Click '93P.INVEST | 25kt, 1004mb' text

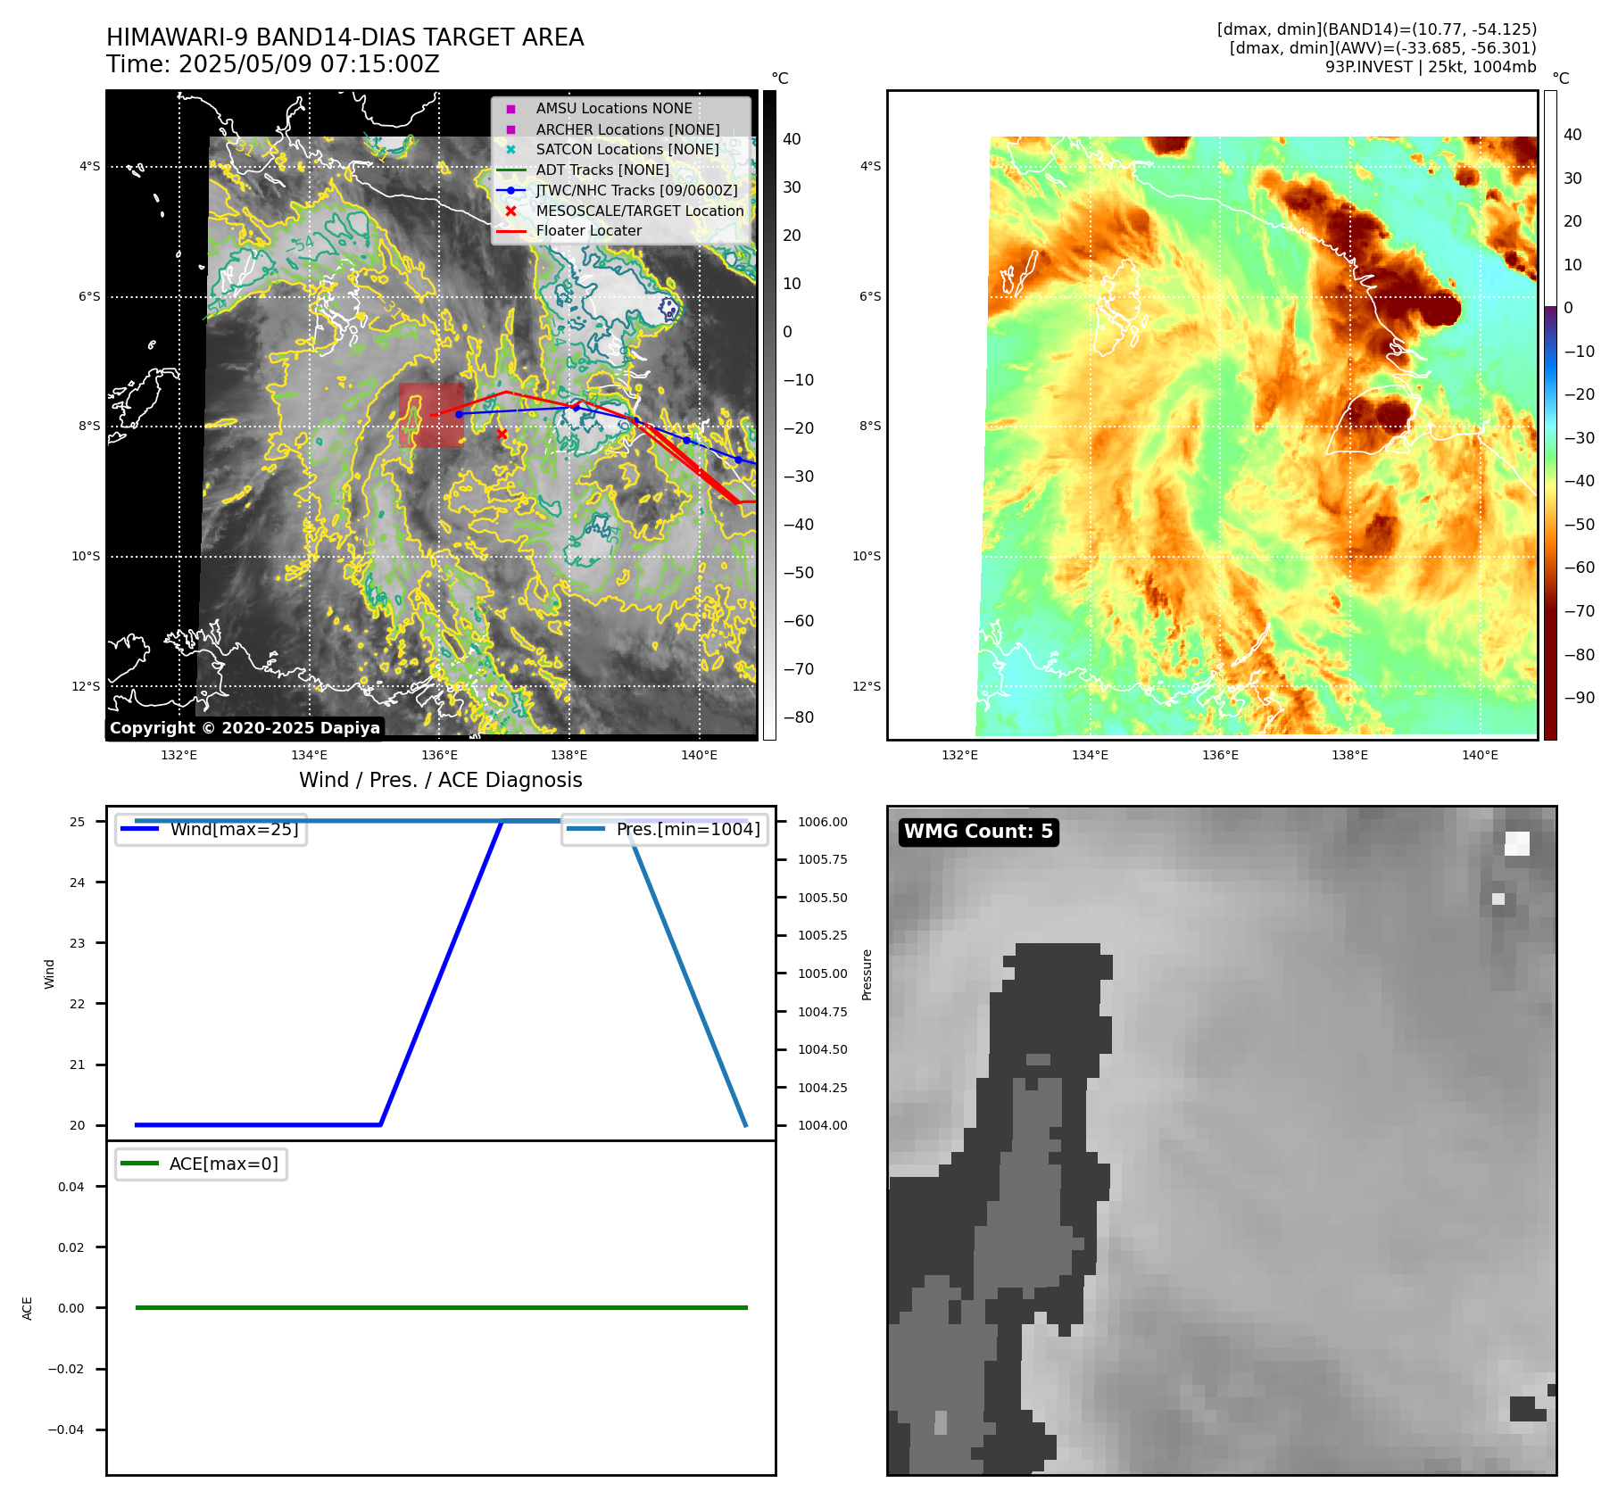tap(1431, 67)
